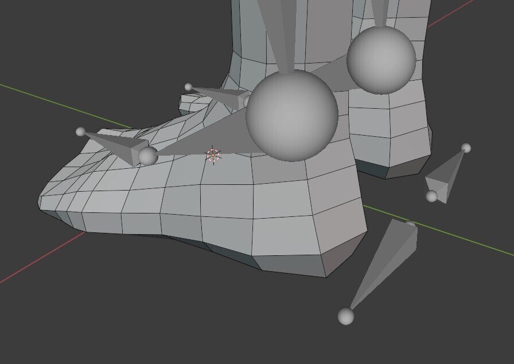This screenshot has height=364, width=514.
Task: Select the top tip sphere of the small right bone
Action: click(466, 148)
